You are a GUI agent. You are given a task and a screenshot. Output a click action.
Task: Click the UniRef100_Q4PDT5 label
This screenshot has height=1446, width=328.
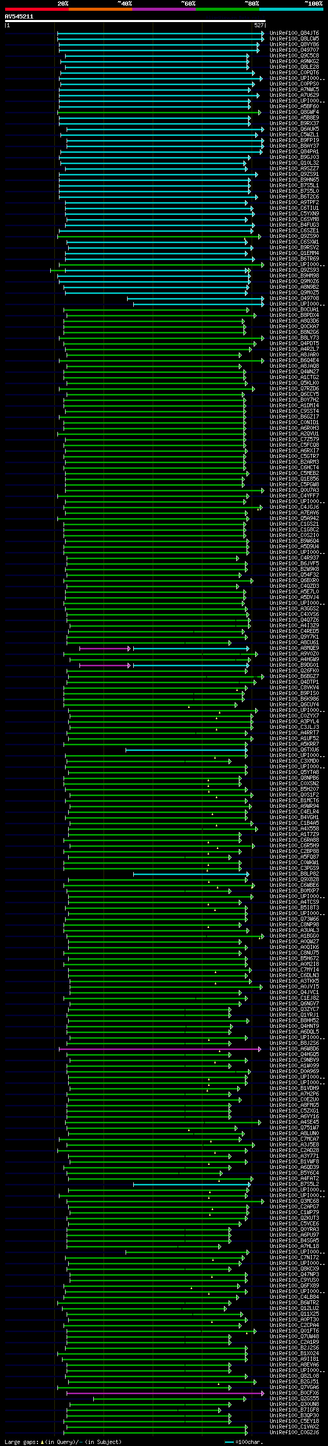click(294, 344)
